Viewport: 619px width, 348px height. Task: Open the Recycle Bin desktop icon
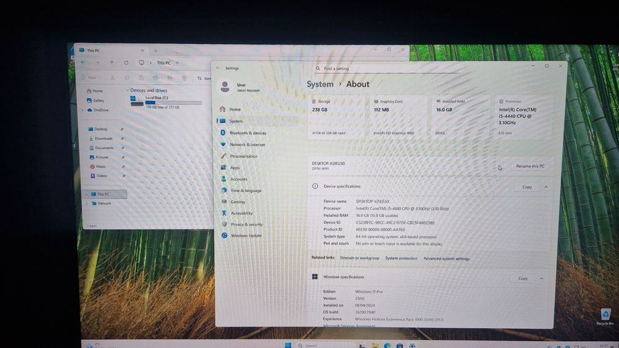click(x=605, y=317)
